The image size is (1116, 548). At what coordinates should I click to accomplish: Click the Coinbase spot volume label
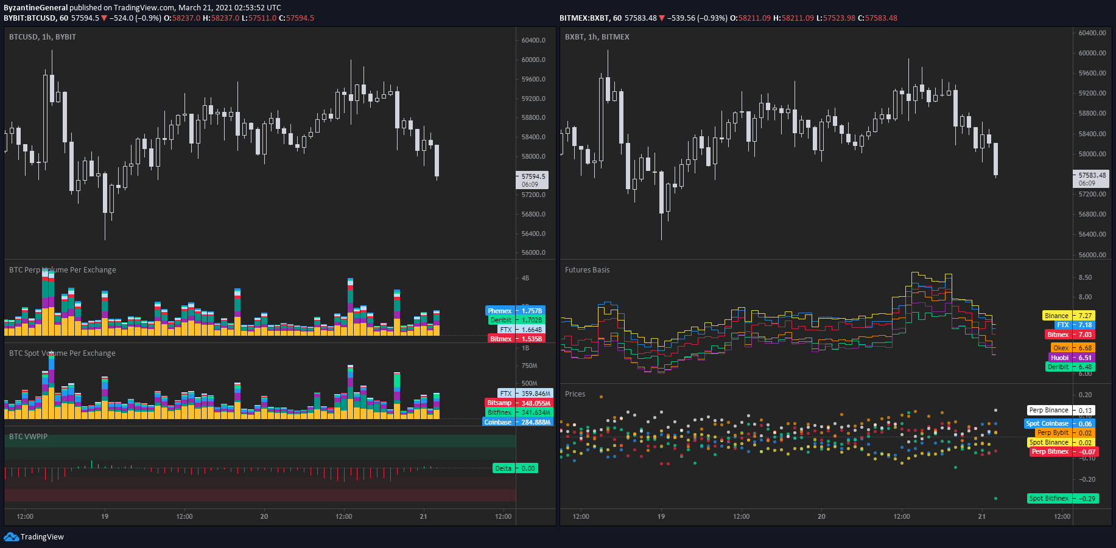[497, 421]
